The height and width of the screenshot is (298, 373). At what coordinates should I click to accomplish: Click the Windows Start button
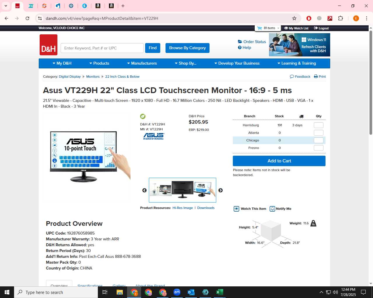coord(7,292)
